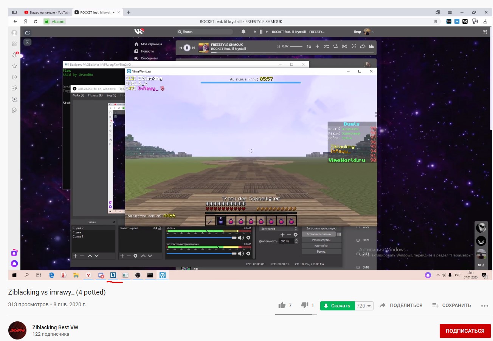Click the green Скачать button
Screen dimensions: 493x341
(x=337, y=306)
